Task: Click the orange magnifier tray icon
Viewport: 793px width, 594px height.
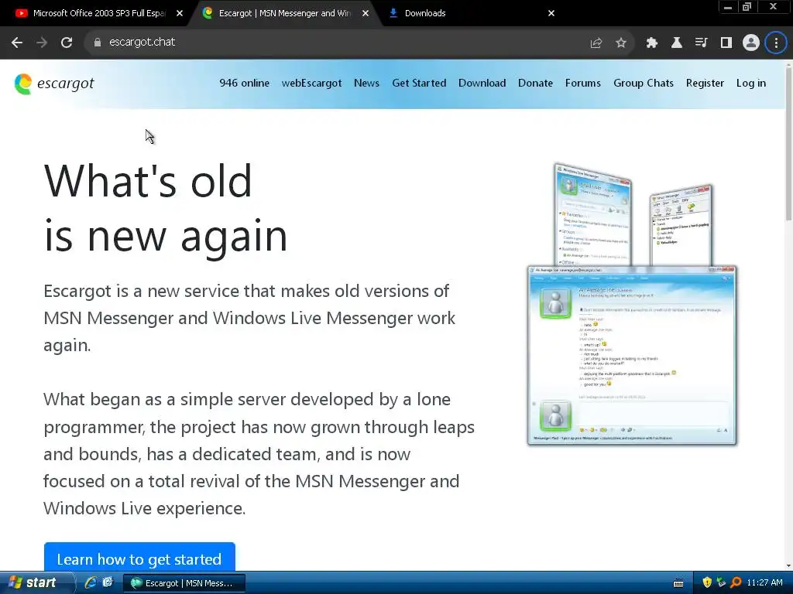Action: click(736, 583)
